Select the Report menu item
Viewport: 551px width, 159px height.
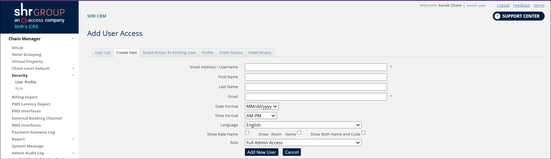tap(18, 139)
